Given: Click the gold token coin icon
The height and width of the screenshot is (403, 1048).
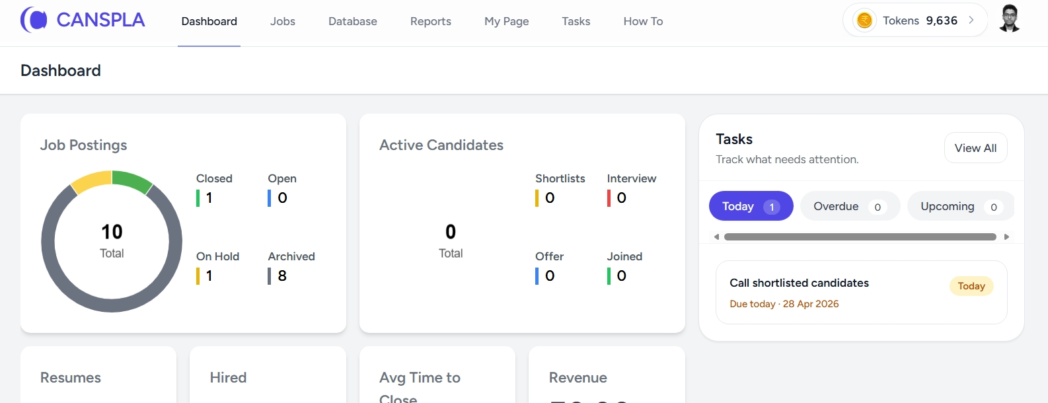Looking at the screenshot, I should [x=864, y=20].
